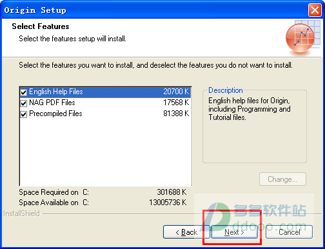Select the Precompiled Files row label
325x249 pixels.
coord(55,114)
